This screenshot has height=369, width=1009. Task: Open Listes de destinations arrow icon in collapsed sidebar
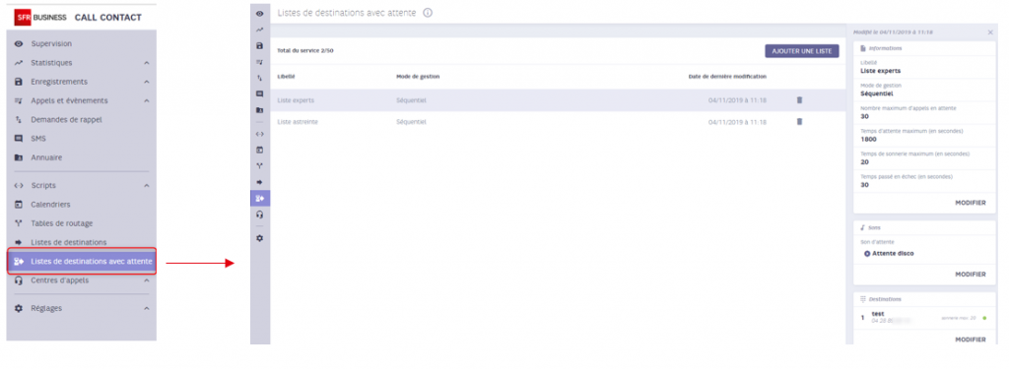[260, 183]
